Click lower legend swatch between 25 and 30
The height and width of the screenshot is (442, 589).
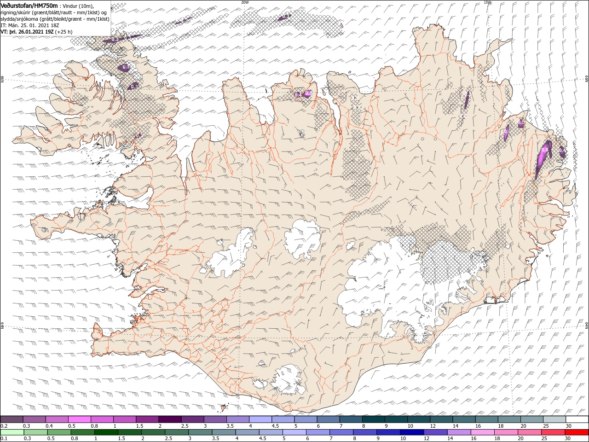click(553, 432)
